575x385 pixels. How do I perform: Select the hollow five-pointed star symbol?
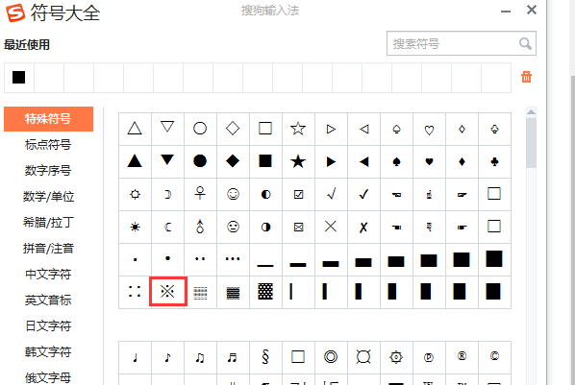pyautogui.click(x=298, y=129)
